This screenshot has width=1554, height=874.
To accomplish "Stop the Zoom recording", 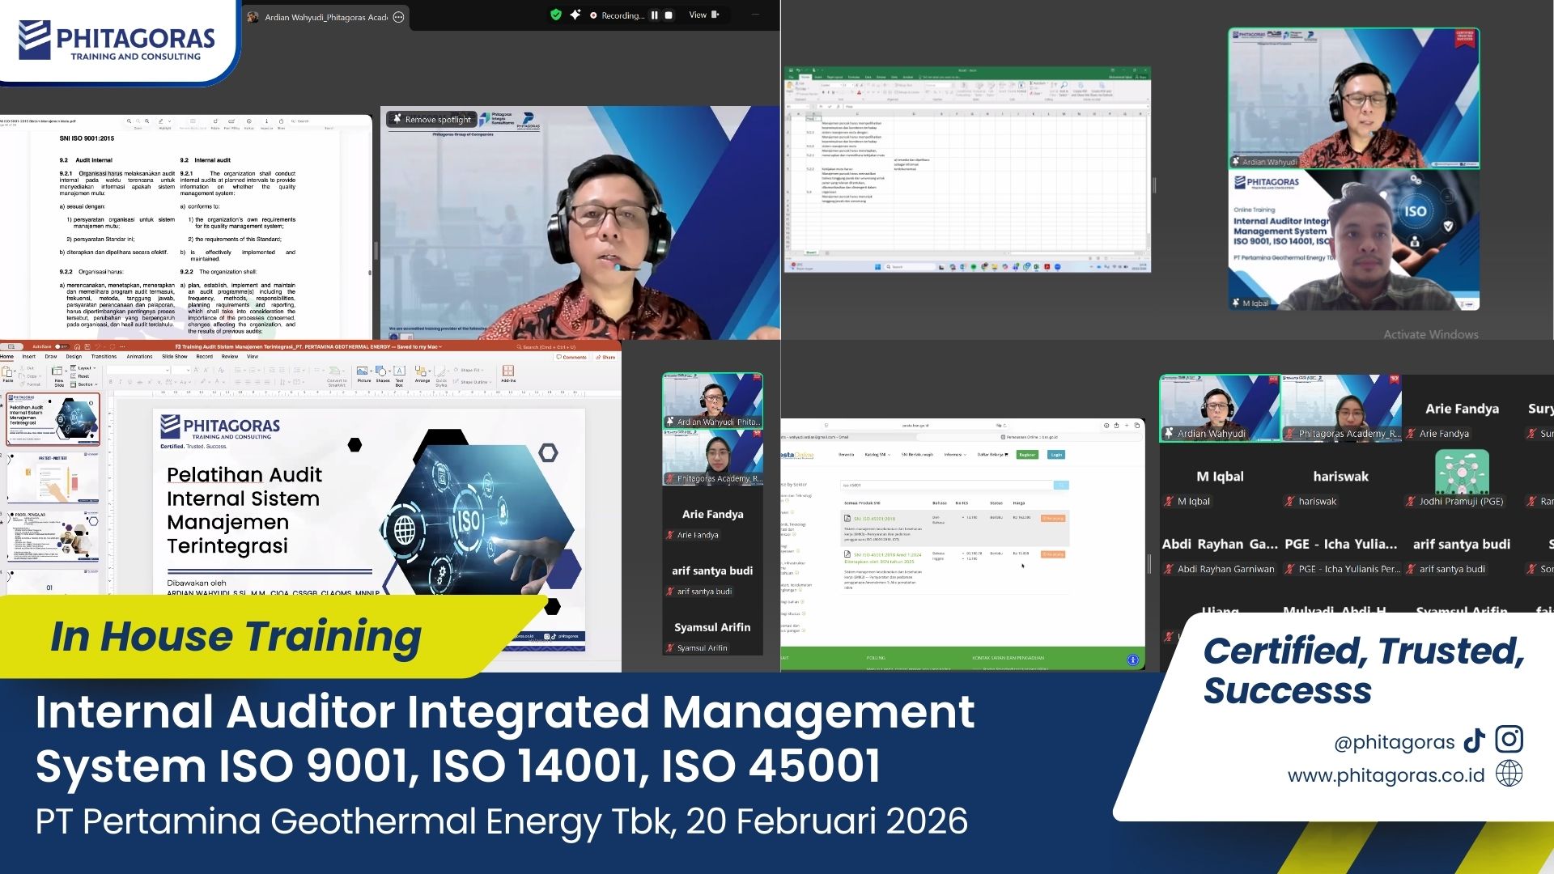I will coord(669,15).
